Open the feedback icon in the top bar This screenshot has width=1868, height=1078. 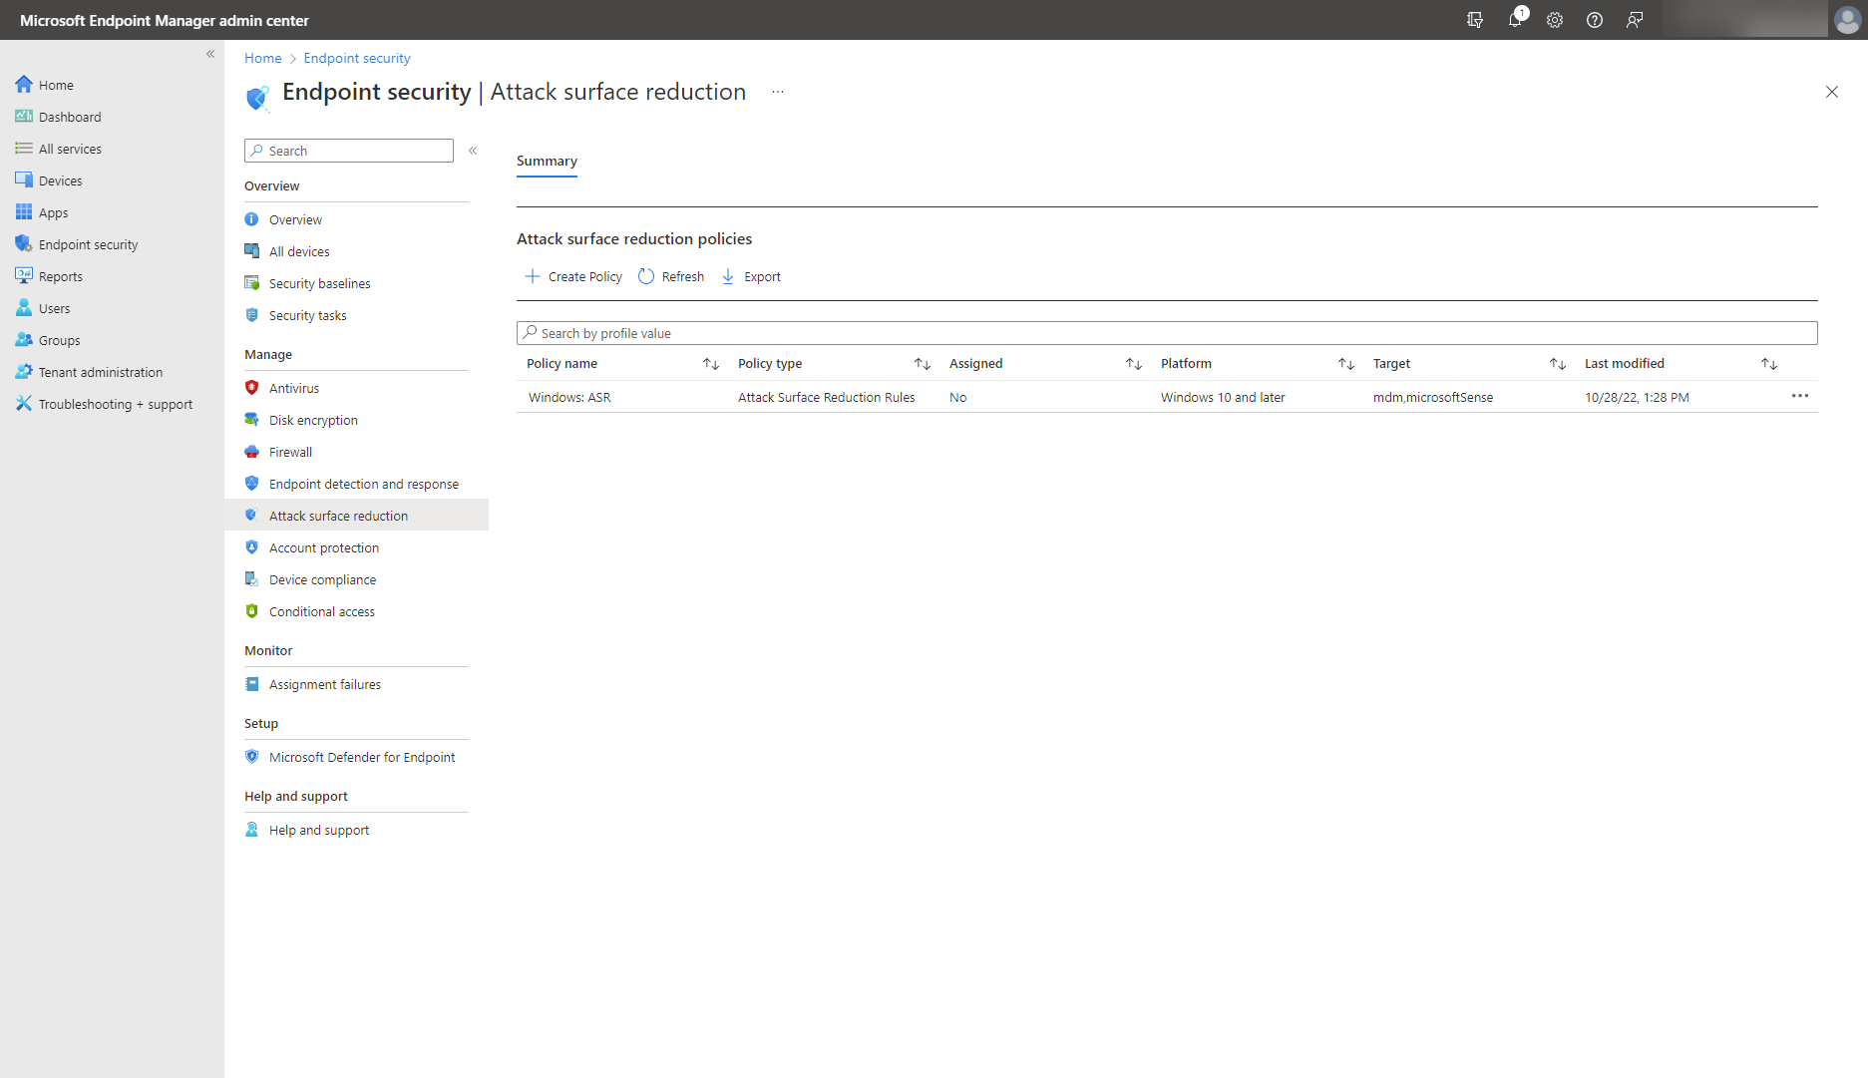(1635, 20)
